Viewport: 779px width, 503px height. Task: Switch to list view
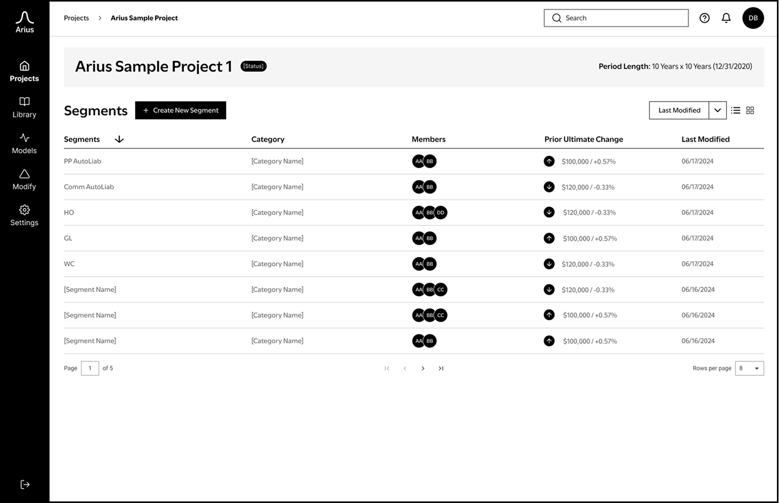[735, 110]
